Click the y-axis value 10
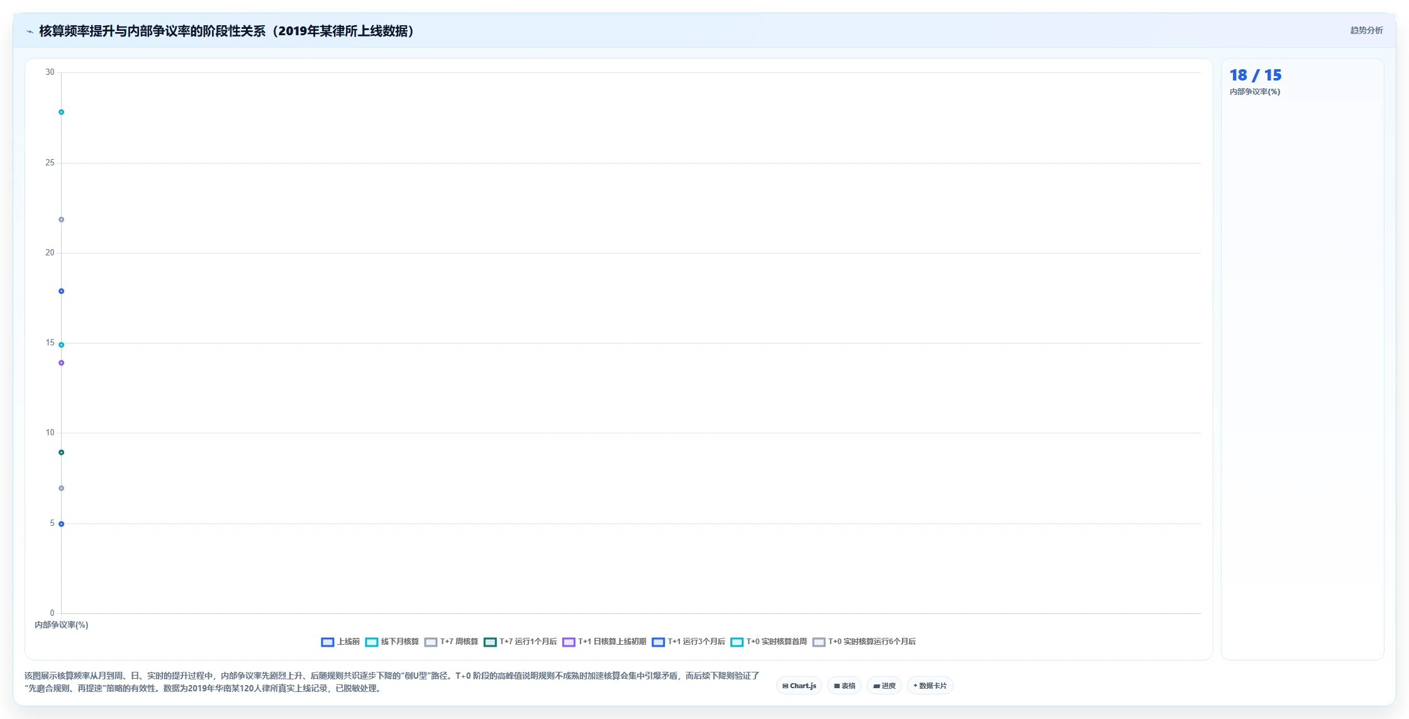The height and width of the screenshot is (719, 1409). coord(50,433)
